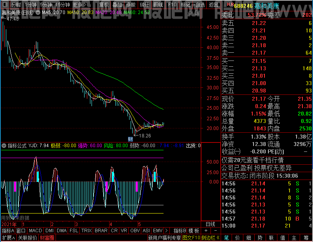Viewport: 313px width, 242px height.
Task: Open the 复权 adjustment option
Action: click(x=104, y=5)
